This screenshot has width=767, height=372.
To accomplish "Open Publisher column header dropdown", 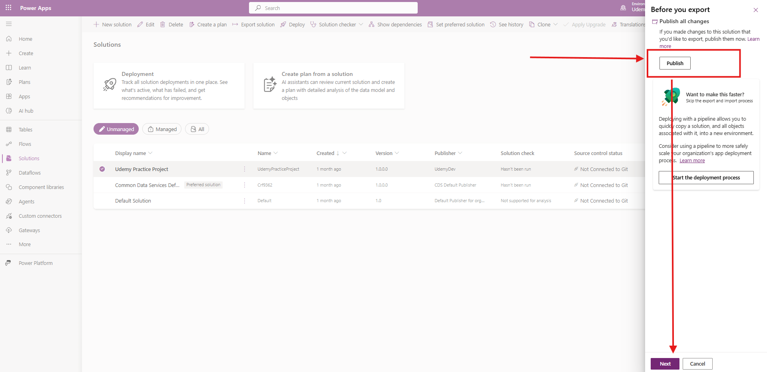I will coord(460,153).
